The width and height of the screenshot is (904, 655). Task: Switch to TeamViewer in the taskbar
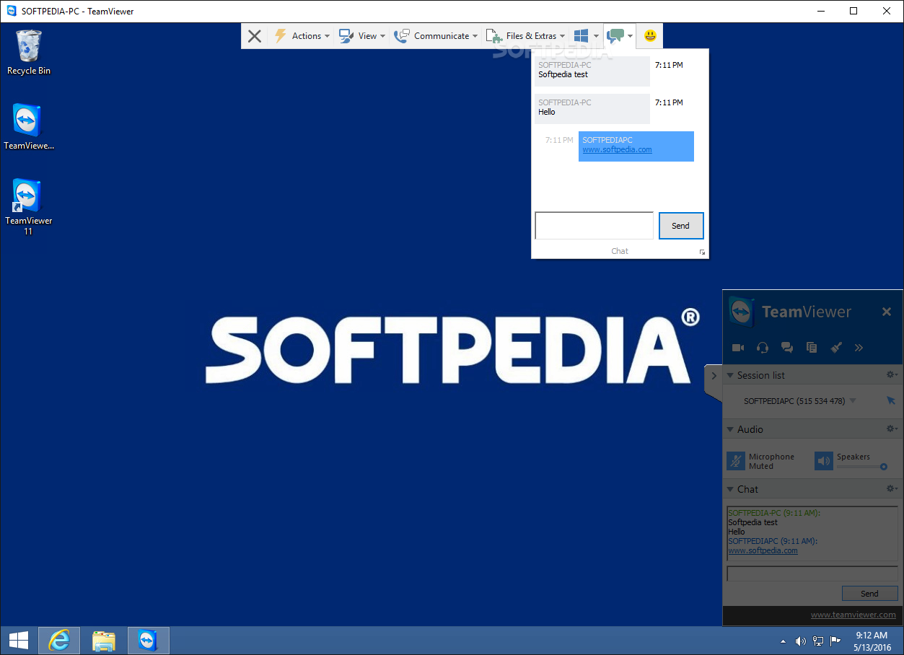click(x=148, y=641)
